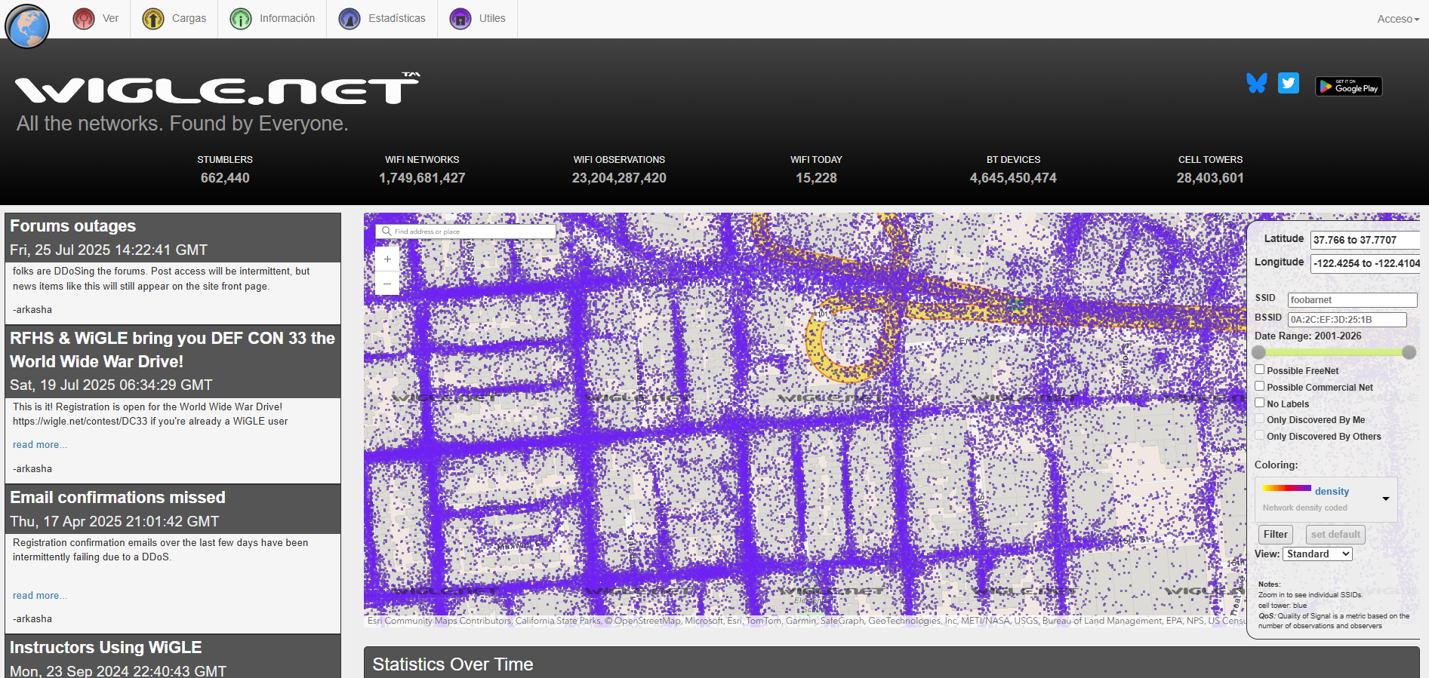Click the WiGLE.net banner logo

pyautogui.click(x=217, y=89)
